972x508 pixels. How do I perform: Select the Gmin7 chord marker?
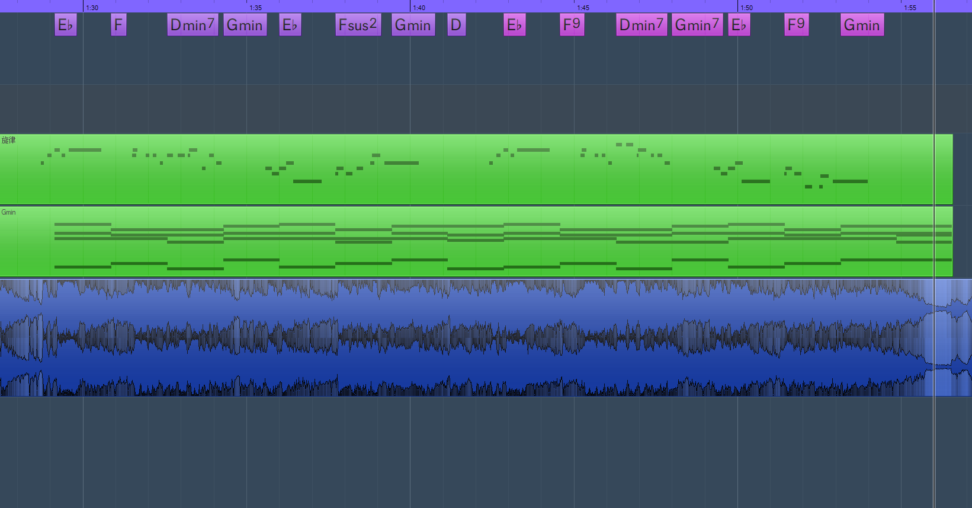click(x=697, y=25)
